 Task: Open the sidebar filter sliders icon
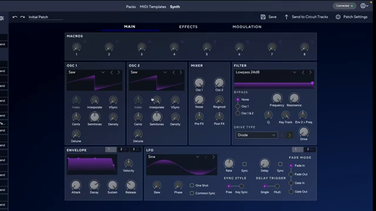[2, 18]
